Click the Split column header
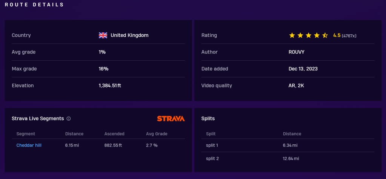 pos(211,134)
